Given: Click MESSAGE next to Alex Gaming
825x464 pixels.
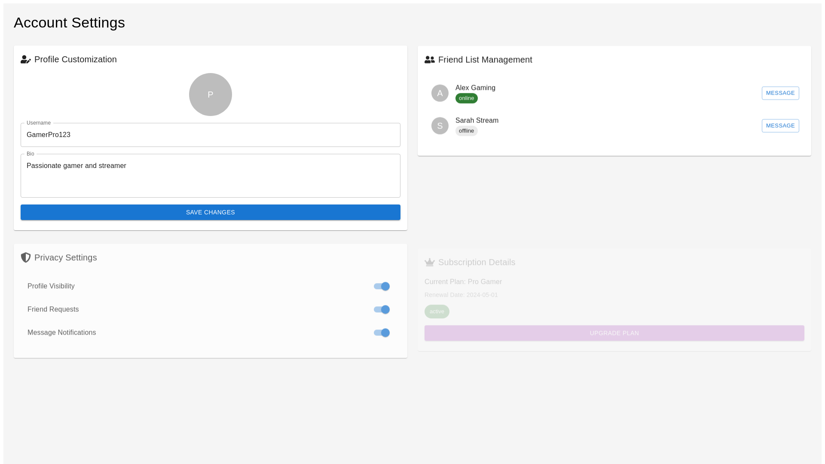Looking at the screenshot, I should click(780, 93).
